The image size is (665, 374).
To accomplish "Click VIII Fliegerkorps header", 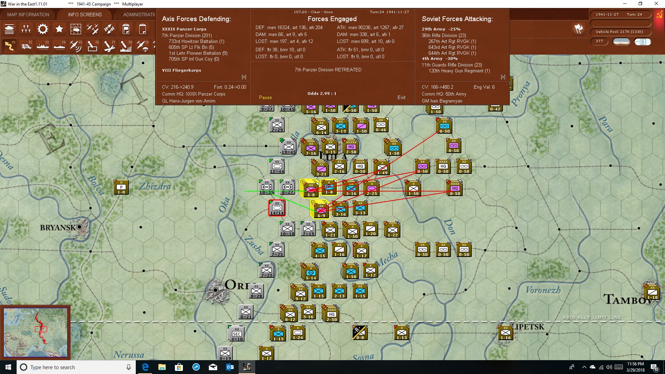I will [181, 70].
